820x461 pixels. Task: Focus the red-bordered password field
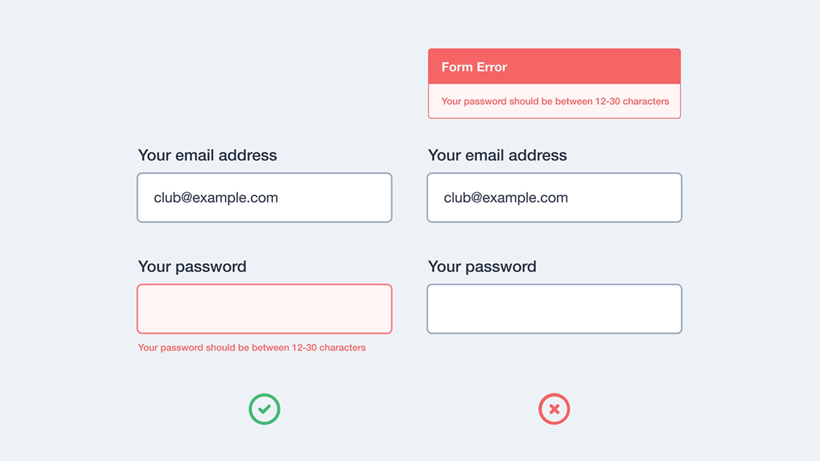coord(264,309)
